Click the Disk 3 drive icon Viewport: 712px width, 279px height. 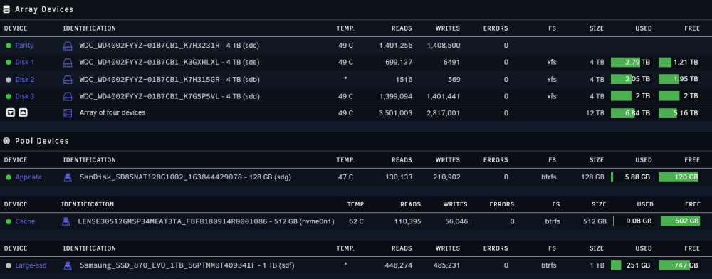pyautogui.click(x=67, y=96)
